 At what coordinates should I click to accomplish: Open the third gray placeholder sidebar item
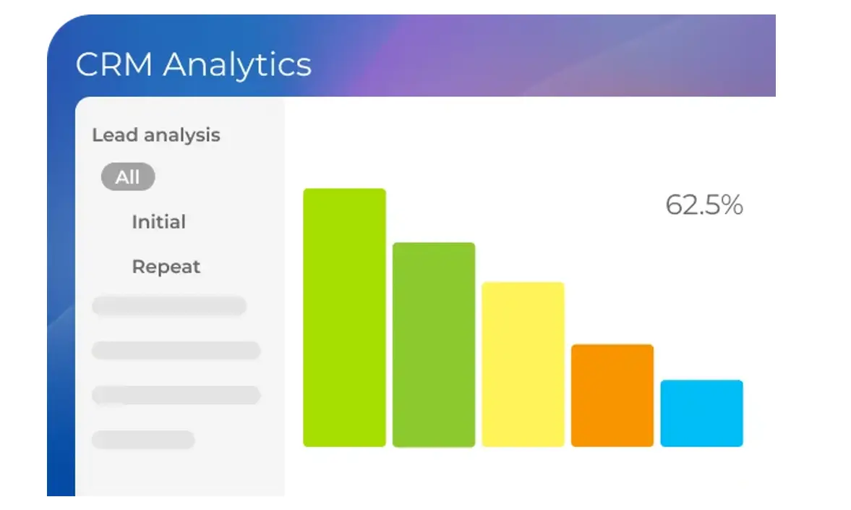click(176, 395)
